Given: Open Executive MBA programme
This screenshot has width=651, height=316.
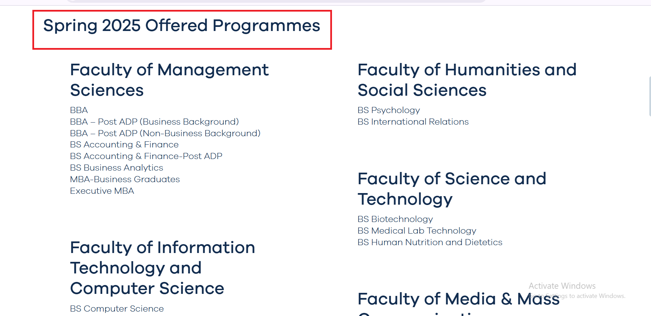Looking at the screenshot, I should click(x=102, y=191).
